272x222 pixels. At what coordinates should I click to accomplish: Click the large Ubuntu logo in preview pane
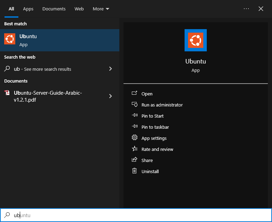196,40
